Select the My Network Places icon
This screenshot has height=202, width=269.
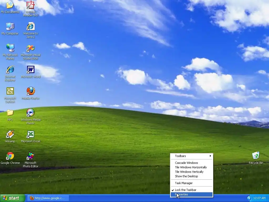[10, 52]
